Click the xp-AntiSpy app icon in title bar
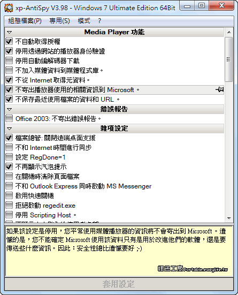 8,7
